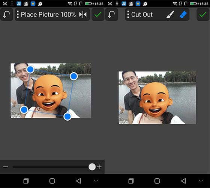Tap home button on right navigation bar
The width and height of the screenshot is (210, 188).
coord(157,181)
